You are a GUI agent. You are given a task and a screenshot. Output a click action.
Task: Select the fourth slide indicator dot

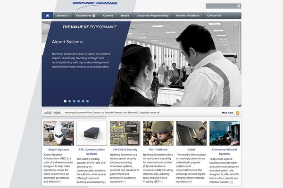pos(78,102)
